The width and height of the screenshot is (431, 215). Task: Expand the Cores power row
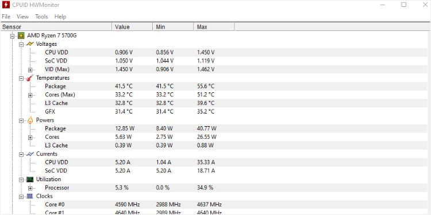pyautogui.click(x=30, y=138)
